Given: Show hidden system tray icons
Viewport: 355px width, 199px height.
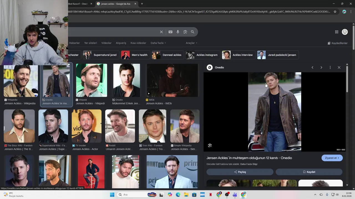Looking at the screenshot, I should (315, 195).
